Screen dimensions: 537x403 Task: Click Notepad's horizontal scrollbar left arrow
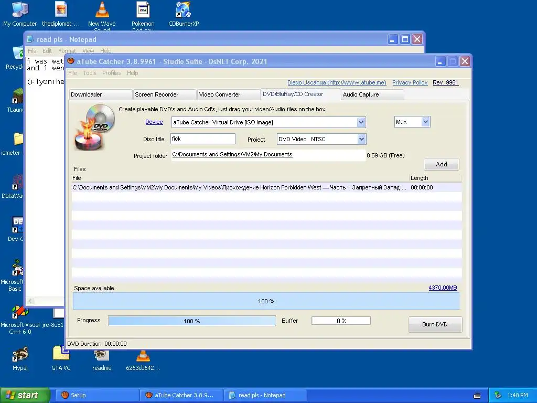(x=30, y=301)
